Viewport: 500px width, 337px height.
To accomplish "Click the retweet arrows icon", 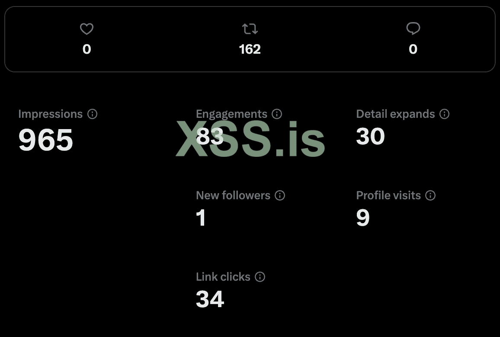I will pyautogui.click(x=250, y=29).
